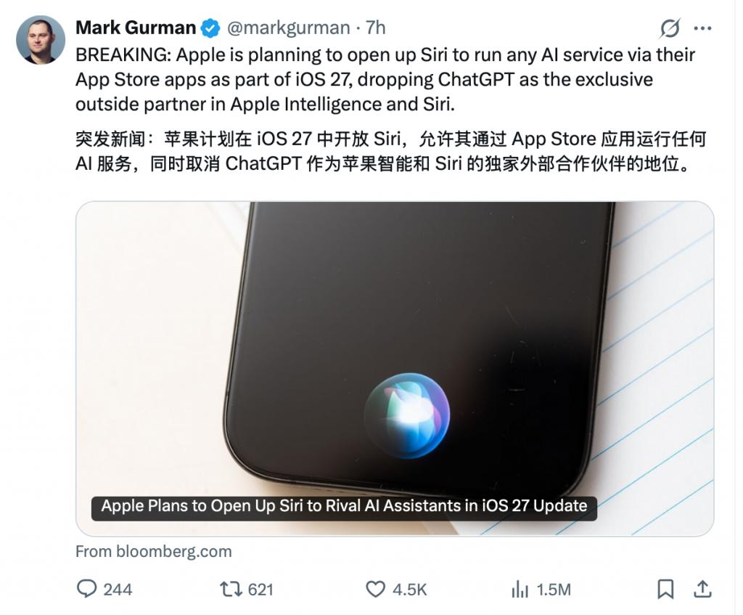Click the Grok explain icon
Image resolution: width=743 pixels, height=615 pixels.
coord(670,28)
